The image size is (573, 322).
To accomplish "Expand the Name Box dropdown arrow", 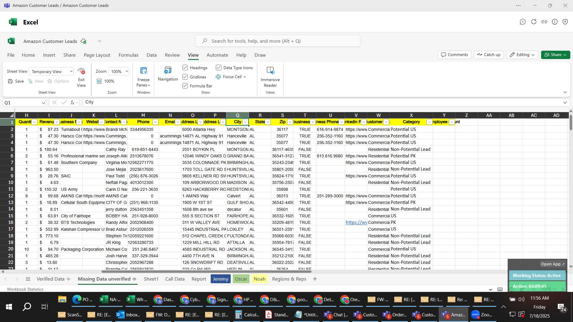I will coord(43,103).
